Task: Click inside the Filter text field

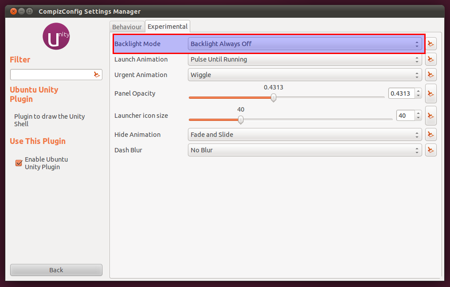Action: (x=51, y=75)
